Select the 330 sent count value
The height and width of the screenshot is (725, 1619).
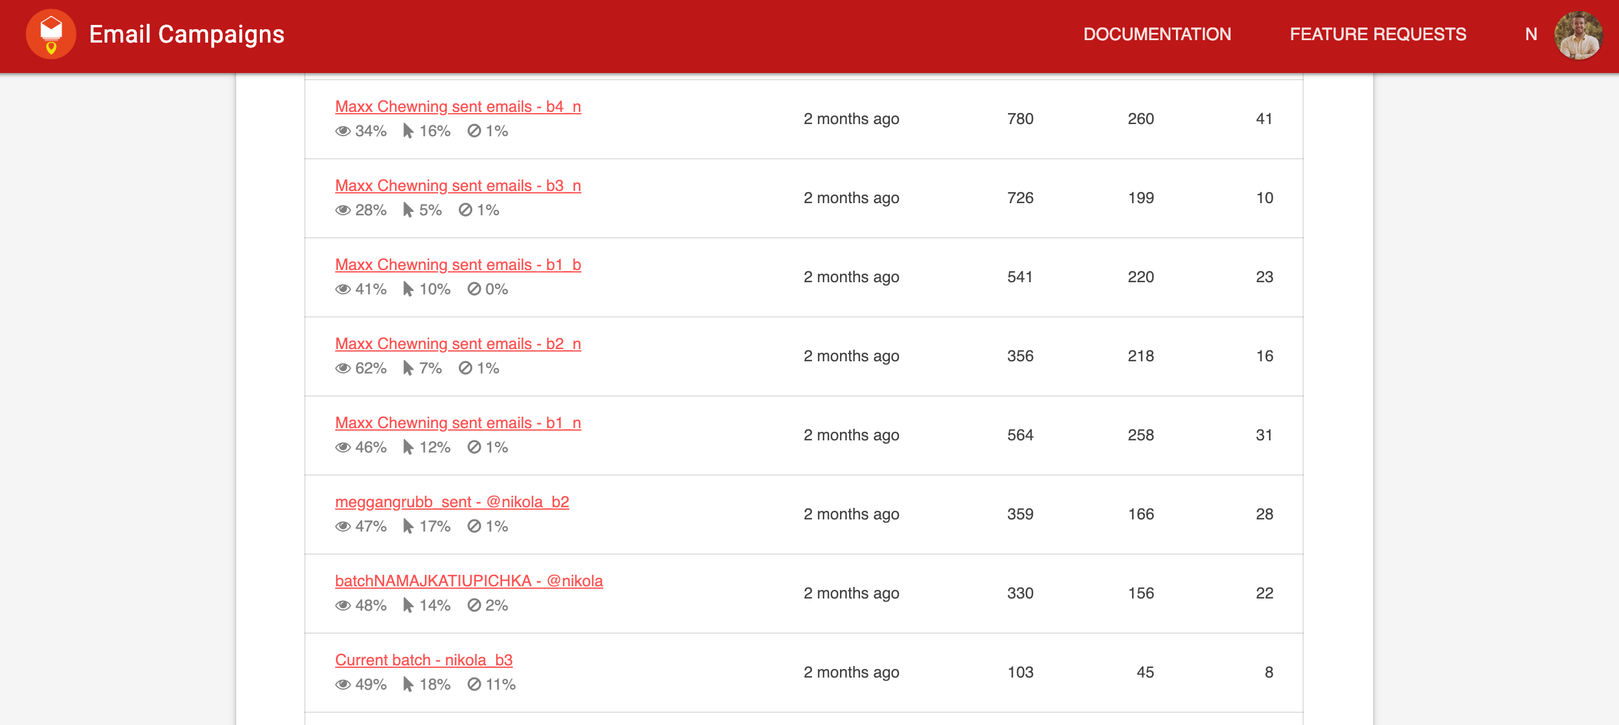click(1020, 594)
